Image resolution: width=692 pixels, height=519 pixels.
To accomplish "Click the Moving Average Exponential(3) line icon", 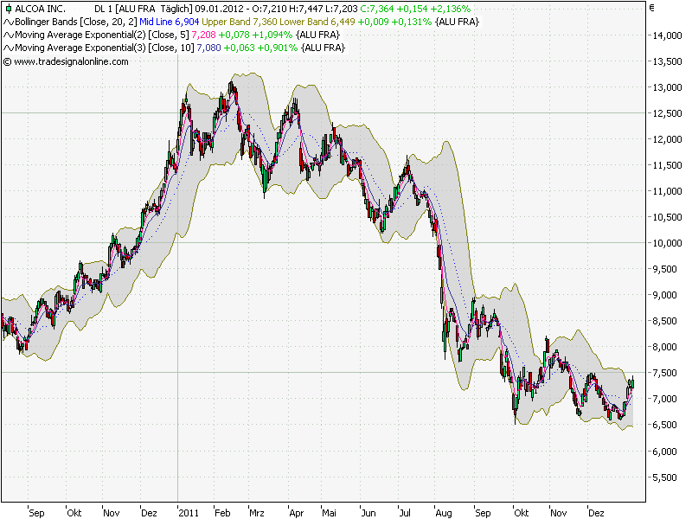I will (x=7, y=48).
